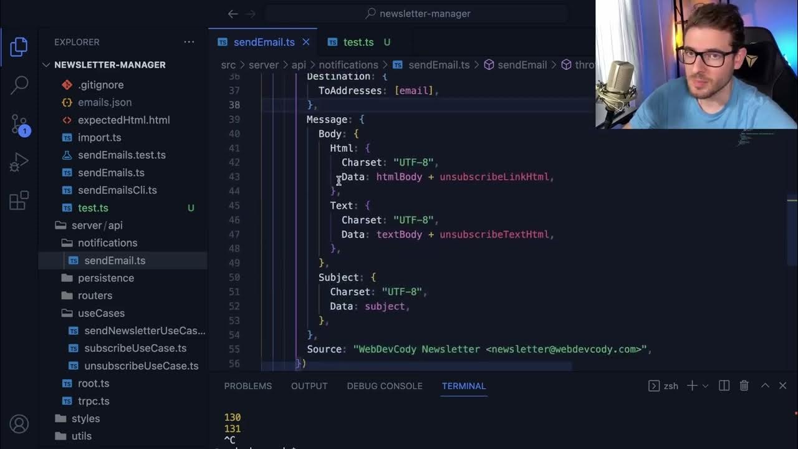Click the new terminal plus icon

click(692, 386)
